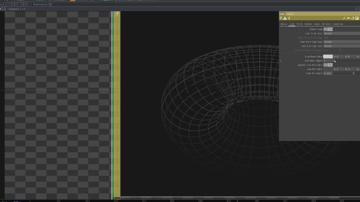The image size is (360, 202).
Task: Click the copy parameters icon in header
Action: pos(353,18)
